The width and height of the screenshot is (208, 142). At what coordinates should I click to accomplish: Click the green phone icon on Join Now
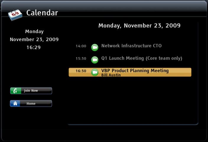tap(16, 91)
